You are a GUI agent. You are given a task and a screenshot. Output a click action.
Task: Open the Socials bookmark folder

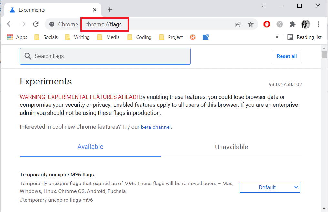click(46, 37)
